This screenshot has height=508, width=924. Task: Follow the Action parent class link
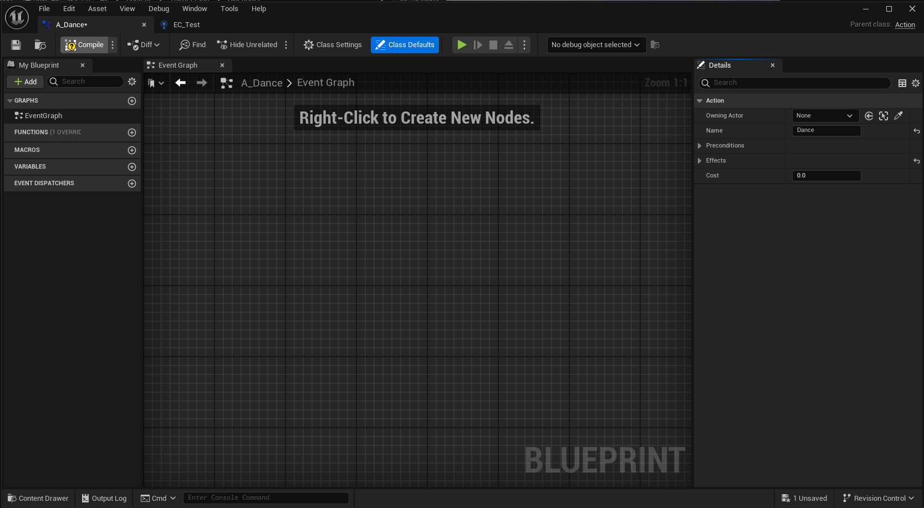coord(905,25)
